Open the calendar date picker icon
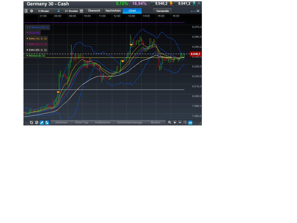The height and width of the screenshot is (223, 297). tap(81, 11)
